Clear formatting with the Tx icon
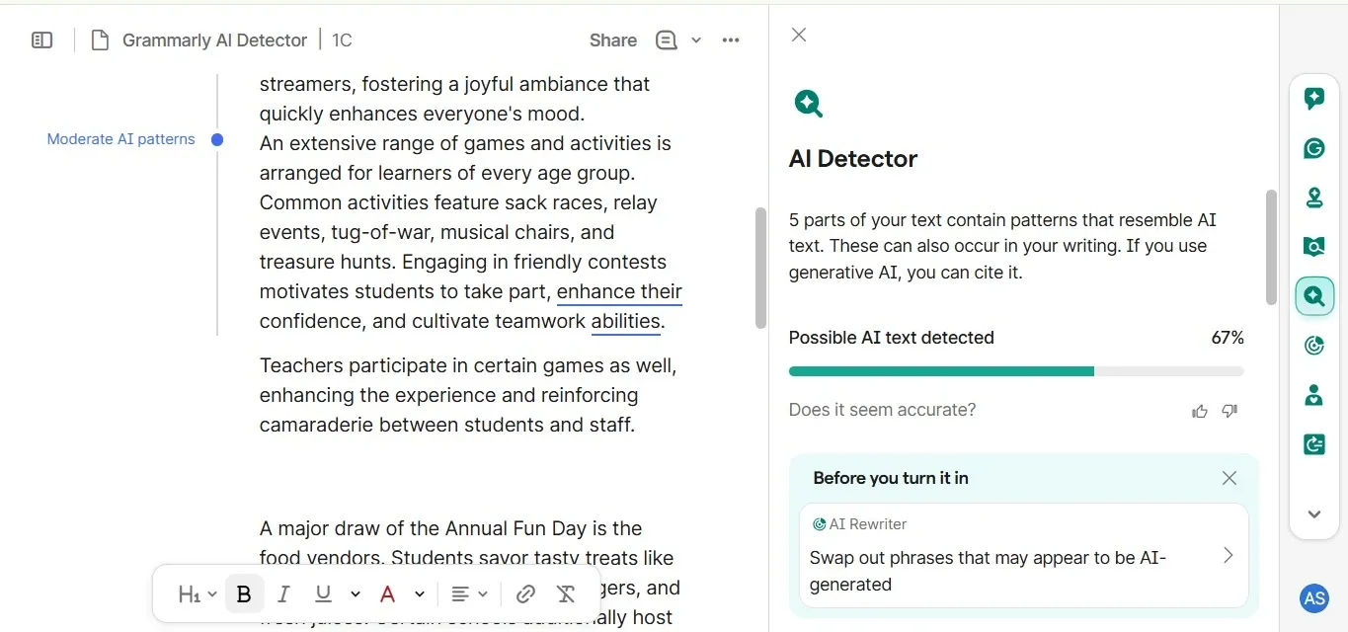The height and width of the screenshot is (632, 1348). click(x=566, y=594)
